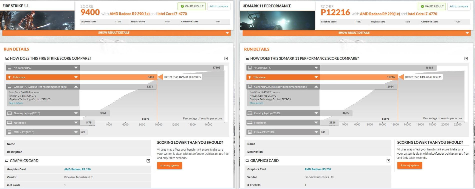Expand Show Result Details bar in 3DMark 11 window

pyautogui.click(x=357, y=33)
